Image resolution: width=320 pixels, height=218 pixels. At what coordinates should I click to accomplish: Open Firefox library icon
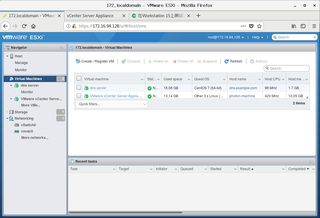294,26
